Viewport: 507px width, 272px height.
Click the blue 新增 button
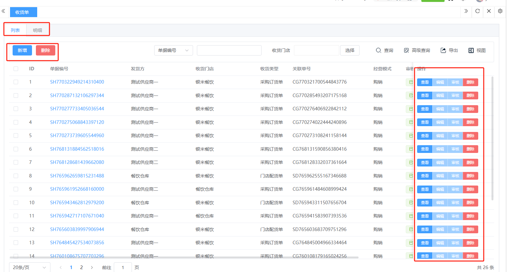(22, 50)
